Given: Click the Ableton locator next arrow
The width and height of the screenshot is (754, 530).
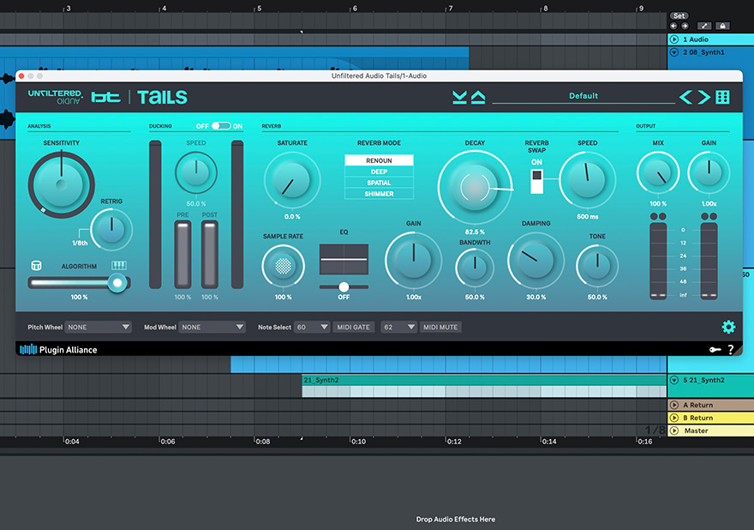Looking at the screenshot, I should point(685,26).
